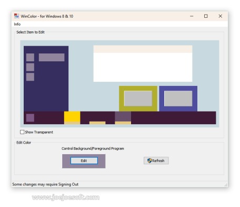
Task: Click the Edit button
Action: click(x=84, y=160)
